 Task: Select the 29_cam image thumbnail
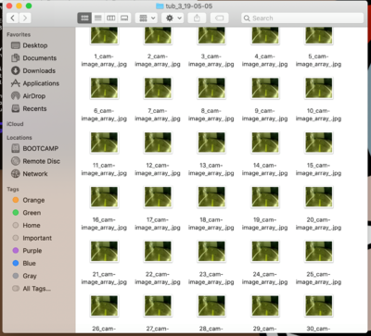point(265,305)
